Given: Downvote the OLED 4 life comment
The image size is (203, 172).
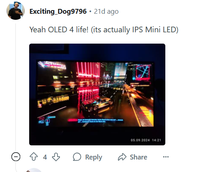Looking at the screenshot, I should click(56, 157).
